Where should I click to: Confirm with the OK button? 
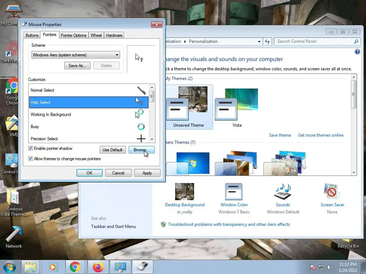pyautogui.click(x=89, y=173)
